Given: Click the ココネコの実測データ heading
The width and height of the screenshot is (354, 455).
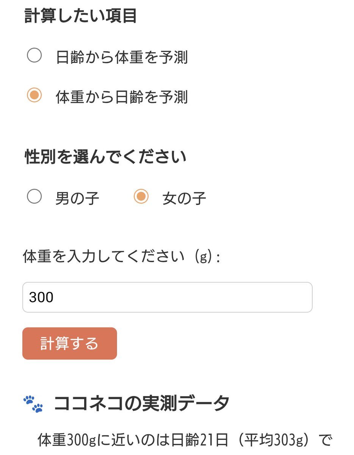Looking at the screenshot, I should coord(141,403).
